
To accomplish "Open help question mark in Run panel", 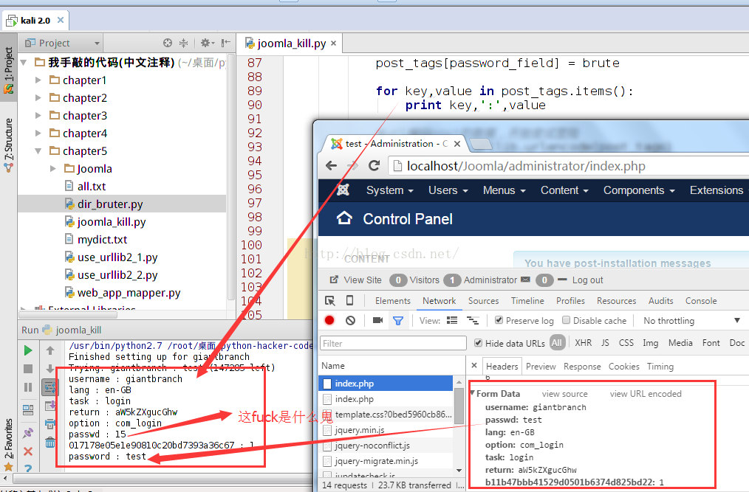I will (x=28, y=469).
